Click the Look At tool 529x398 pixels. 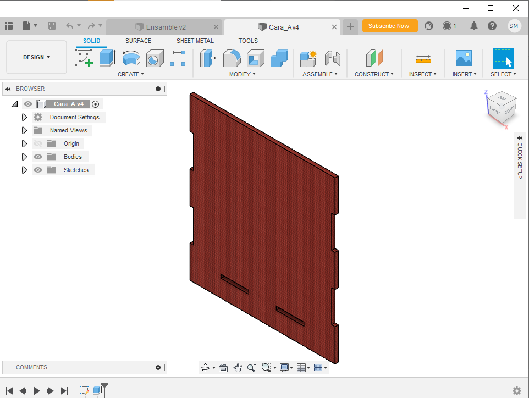[x=223, y=368]
